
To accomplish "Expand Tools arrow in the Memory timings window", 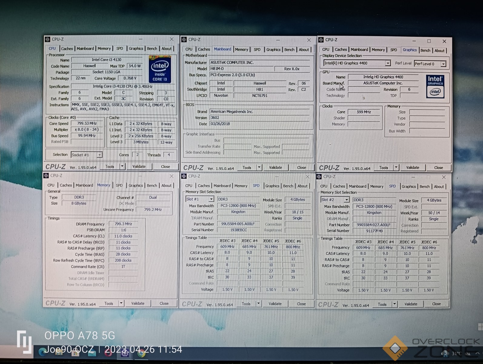I will [x=121, y=303].
